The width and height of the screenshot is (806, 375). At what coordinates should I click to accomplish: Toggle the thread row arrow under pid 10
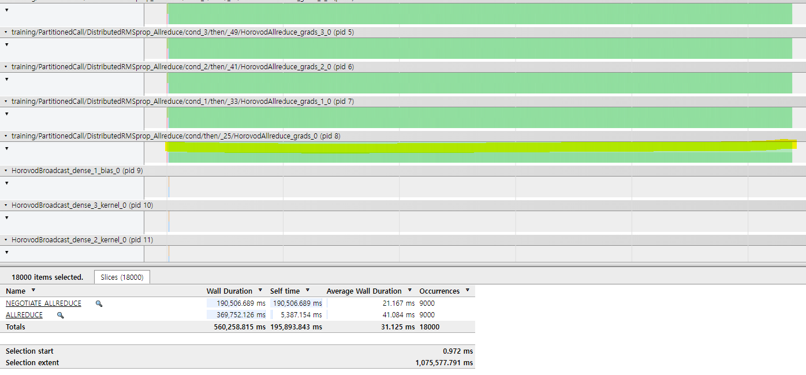coord(6,217)
